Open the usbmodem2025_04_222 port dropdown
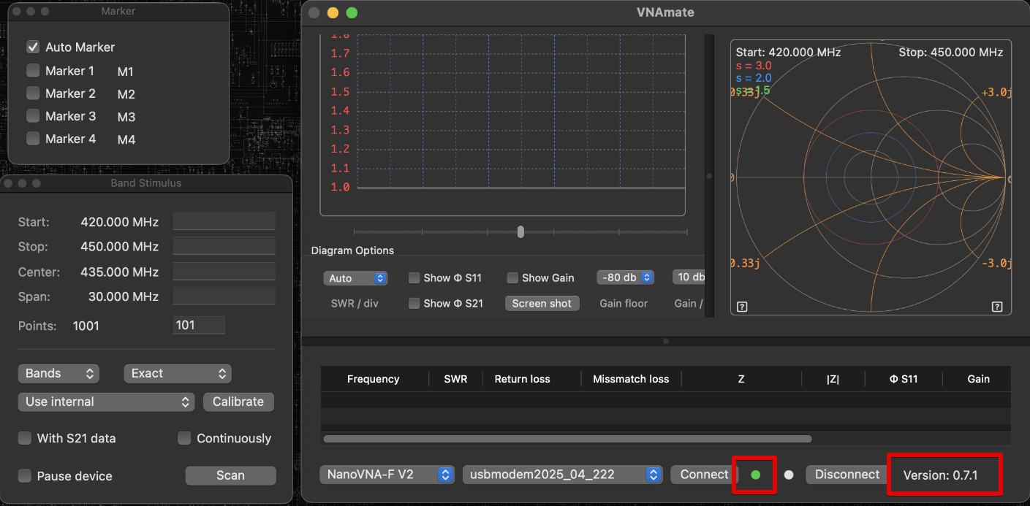 [562, 475]
